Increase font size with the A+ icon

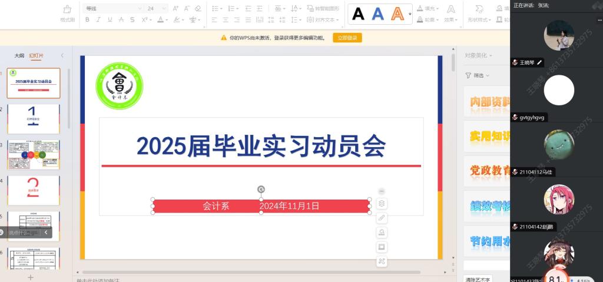[177, 9]
